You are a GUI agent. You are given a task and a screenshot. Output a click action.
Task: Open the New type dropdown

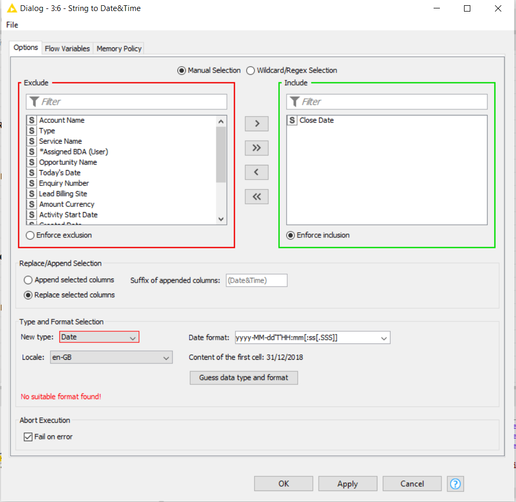(x=132, y=338)
